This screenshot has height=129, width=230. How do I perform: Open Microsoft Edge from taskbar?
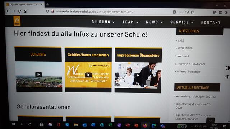pos(154,126)
